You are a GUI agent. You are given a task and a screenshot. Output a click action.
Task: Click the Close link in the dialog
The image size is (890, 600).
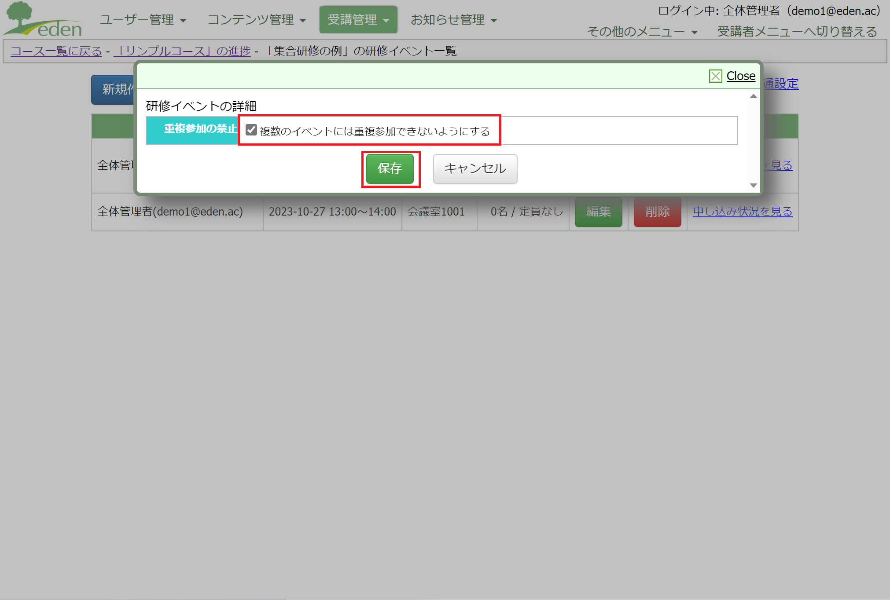tap(740, 76)
